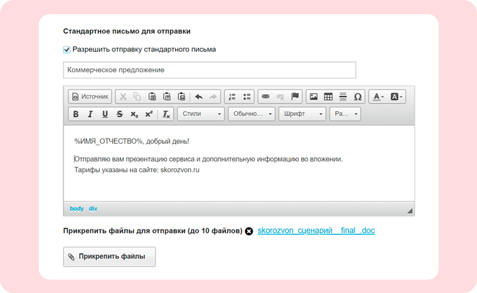Insert a numbered list
The width and height of the screenshot is (477, 293).
(x=232, y=97)
